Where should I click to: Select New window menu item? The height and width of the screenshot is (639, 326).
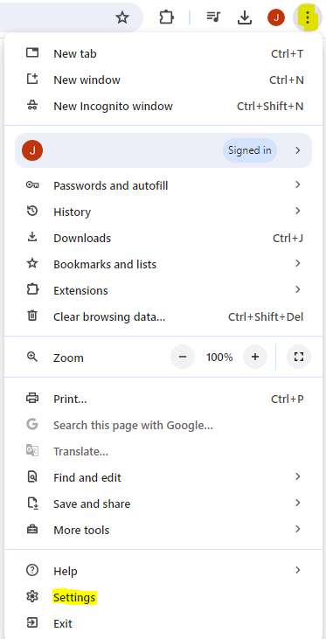pos(163,80)
